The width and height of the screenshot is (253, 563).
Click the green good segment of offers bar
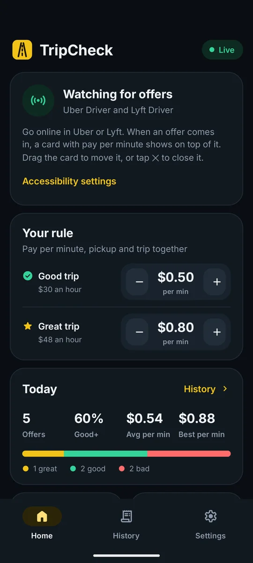tap(105, 454)
